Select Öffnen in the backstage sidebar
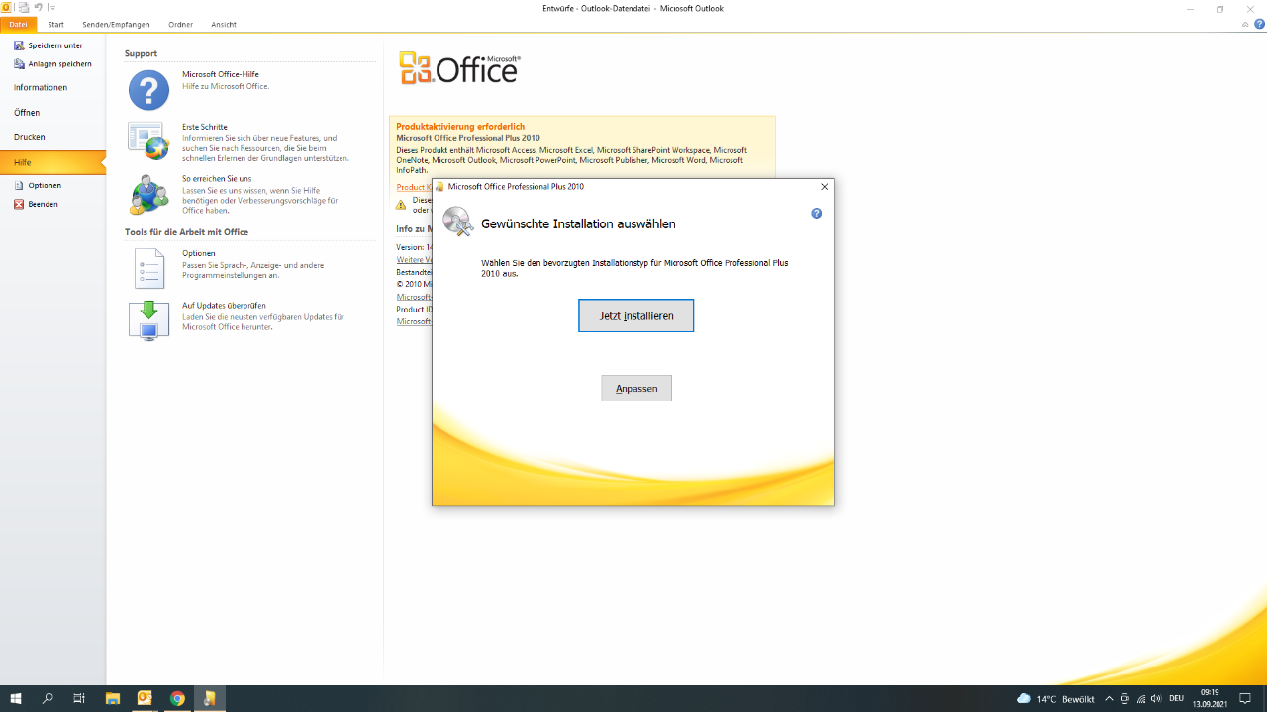The width and height of the screenshot is (1267, 712). pyautogui.click(x=27, y=113)
